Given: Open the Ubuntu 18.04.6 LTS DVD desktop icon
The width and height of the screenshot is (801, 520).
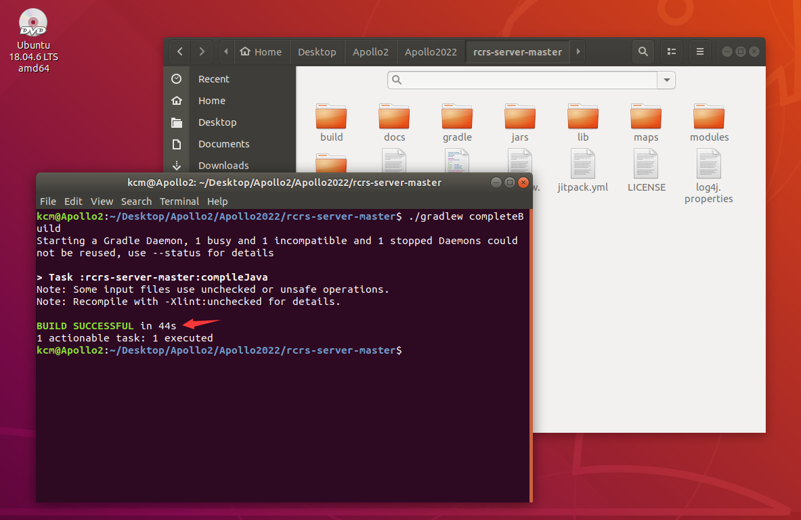Looking at the screenshot, I should coord(33,41).
